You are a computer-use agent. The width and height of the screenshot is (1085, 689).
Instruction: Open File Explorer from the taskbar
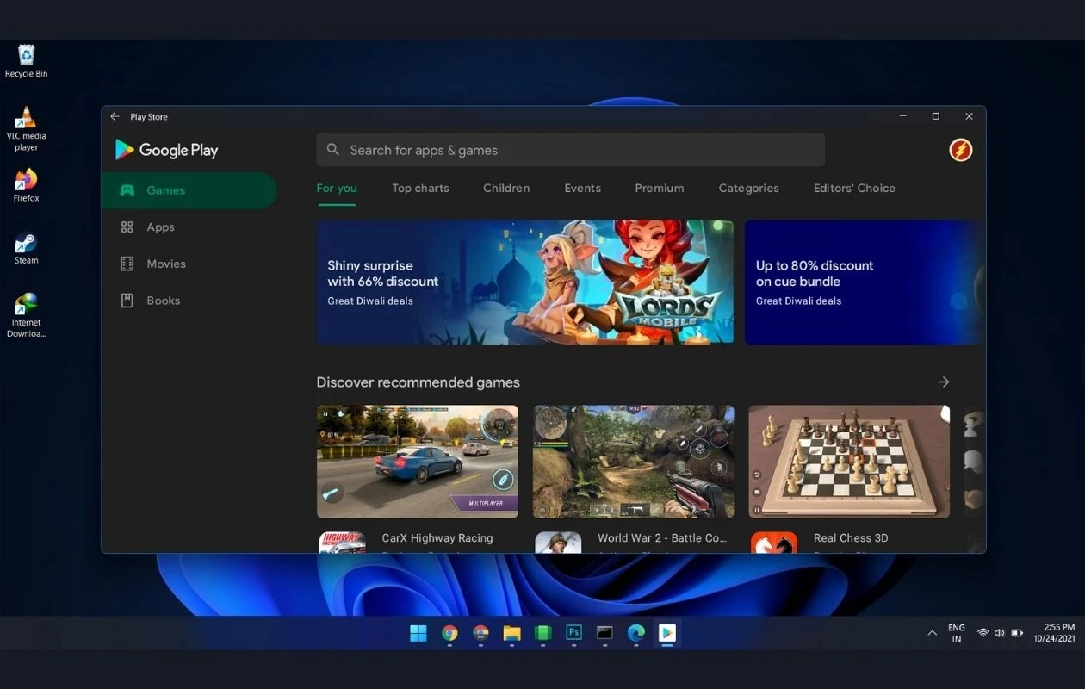pos(512,634)
